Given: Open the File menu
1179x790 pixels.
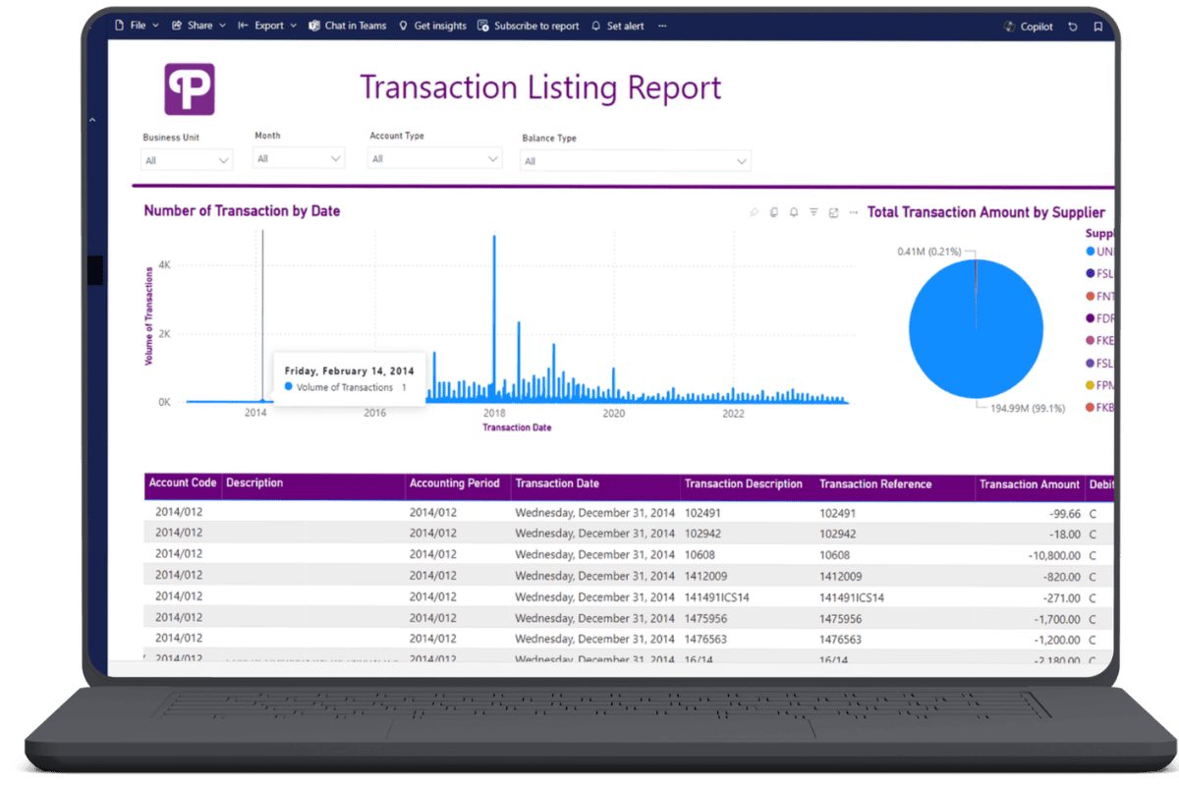Looking at the screenshot, I should [x=136, y=26].
